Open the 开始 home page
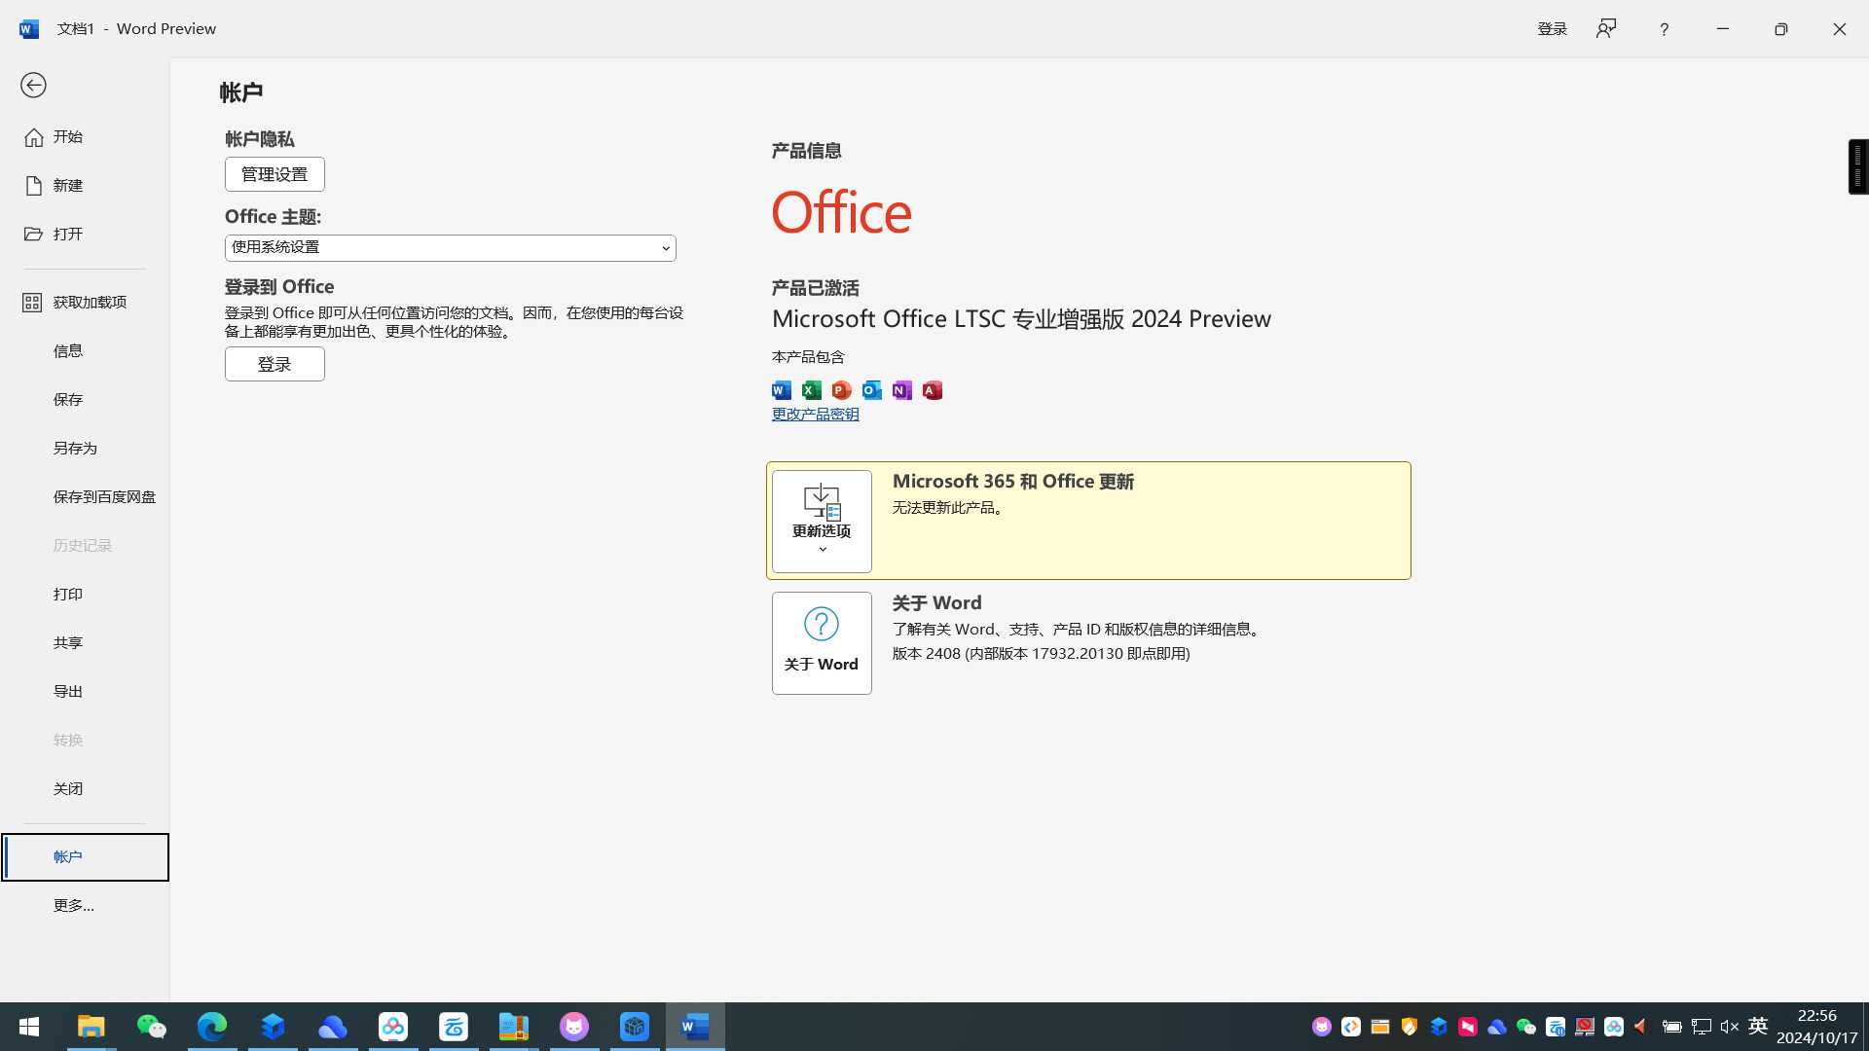Viewport: 1869px width, 1051px height. coord(85,137)
